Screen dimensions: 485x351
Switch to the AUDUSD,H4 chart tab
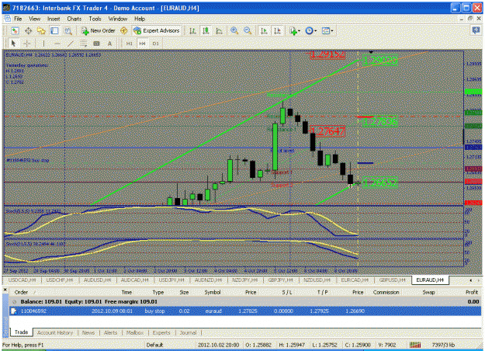pos(98,280)
